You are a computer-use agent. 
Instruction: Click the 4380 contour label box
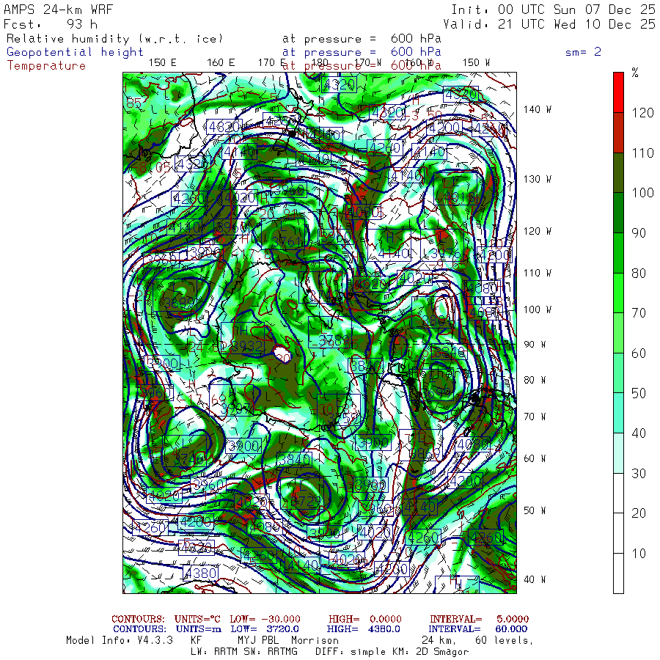tap(201, 573)
